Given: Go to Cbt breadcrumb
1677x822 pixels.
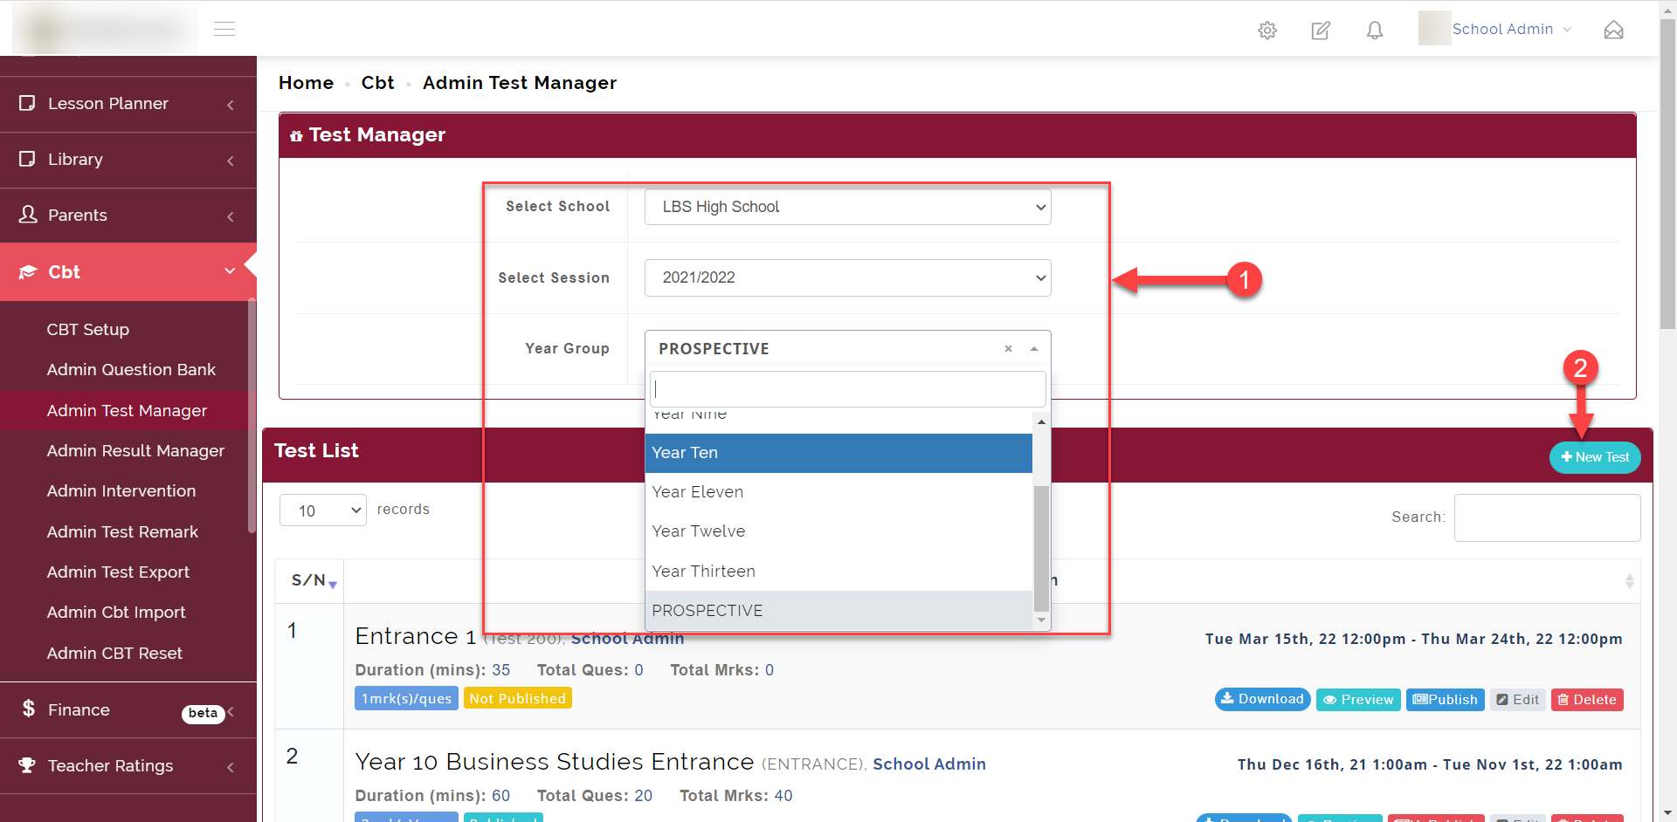Looking at the screenshot, I should [377, 83].
